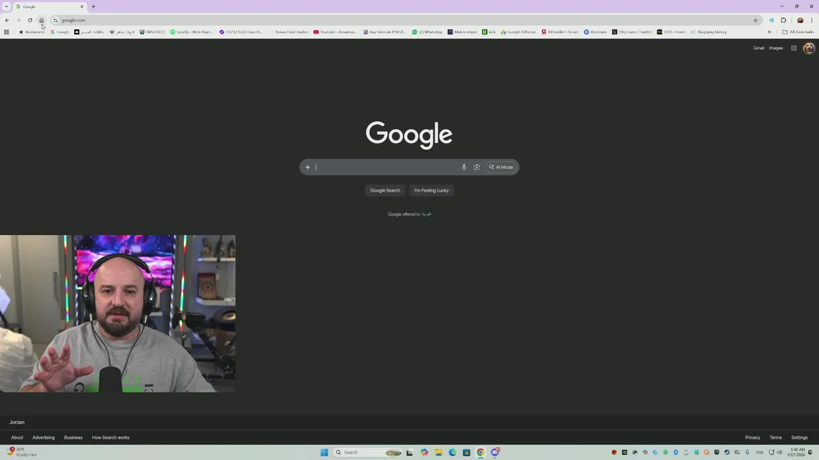Switch to AI Mode
Screen dimensions: 819x460
(x=501, y=167)
